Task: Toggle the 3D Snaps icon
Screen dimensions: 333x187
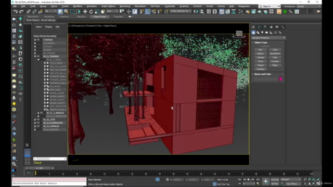Action: tap(142, 11)
